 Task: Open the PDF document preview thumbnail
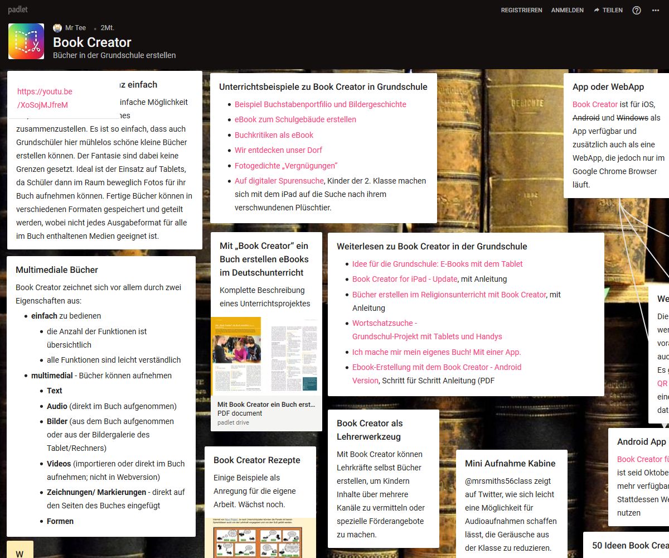[x=266, y=356]
